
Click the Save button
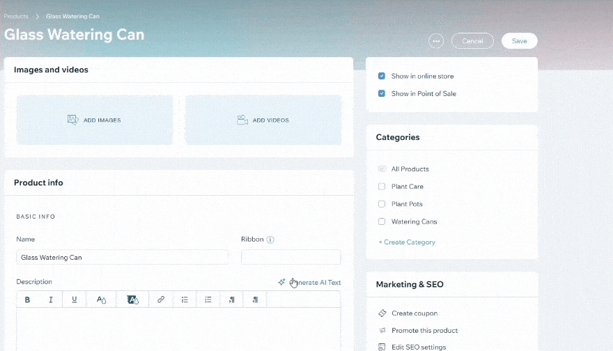click(x=519, y=41)
